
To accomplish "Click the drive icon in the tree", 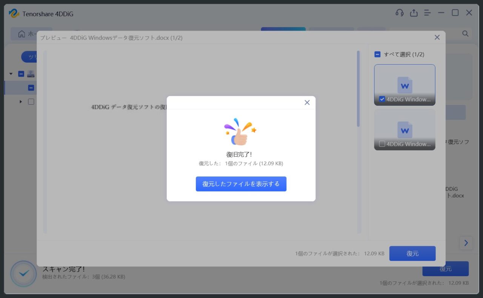I will 31,74.
